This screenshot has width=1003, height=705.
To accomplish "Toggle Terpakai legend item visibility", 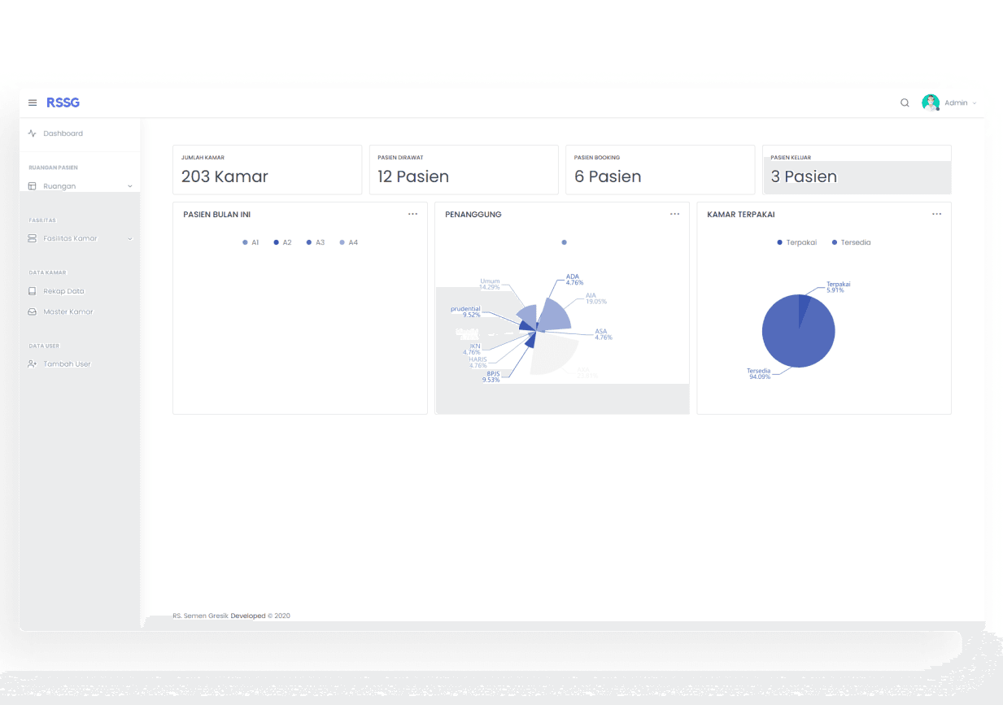I will click(796, 242).
